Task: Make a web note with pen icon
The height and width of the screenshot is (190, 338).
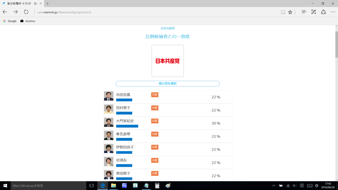Action: click(314, 12)
